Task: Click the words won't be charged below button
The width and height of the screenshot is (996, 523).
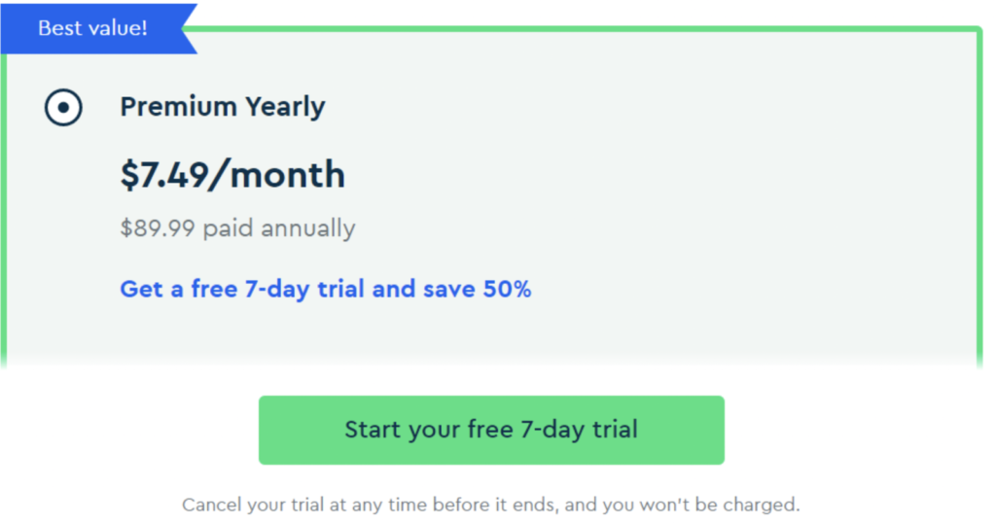Action: click(x=729, y=505)
